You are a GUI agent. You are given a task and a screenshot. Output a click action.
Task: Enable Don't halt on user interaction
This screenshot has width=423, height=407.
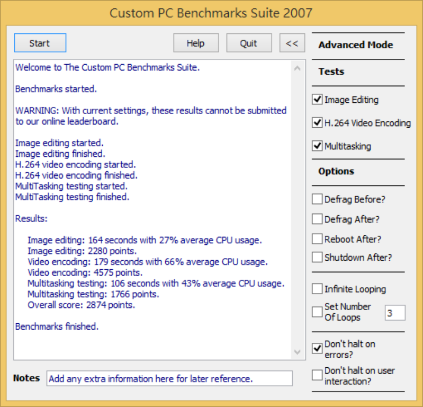[318, 375]
